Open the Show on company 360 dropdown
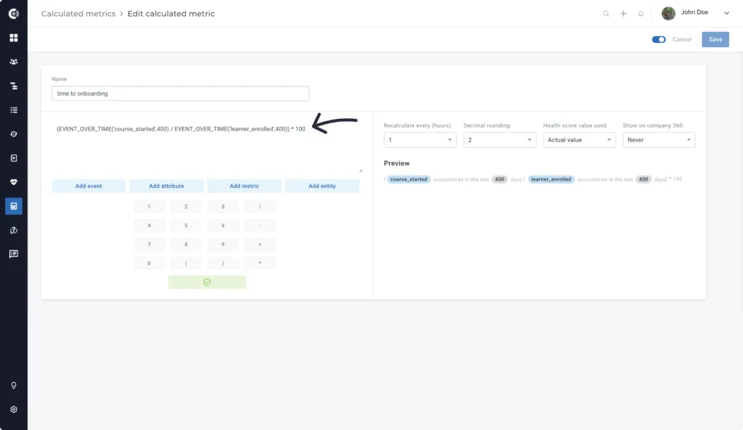This screenshot has height=430, width=743. tap(659, 140)
